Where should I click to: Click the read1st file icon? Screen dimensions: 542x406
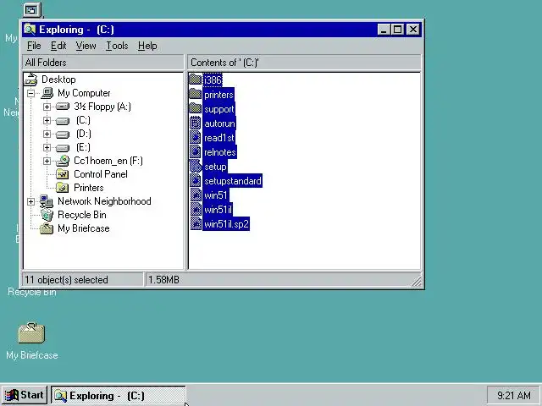click(196, 138)
